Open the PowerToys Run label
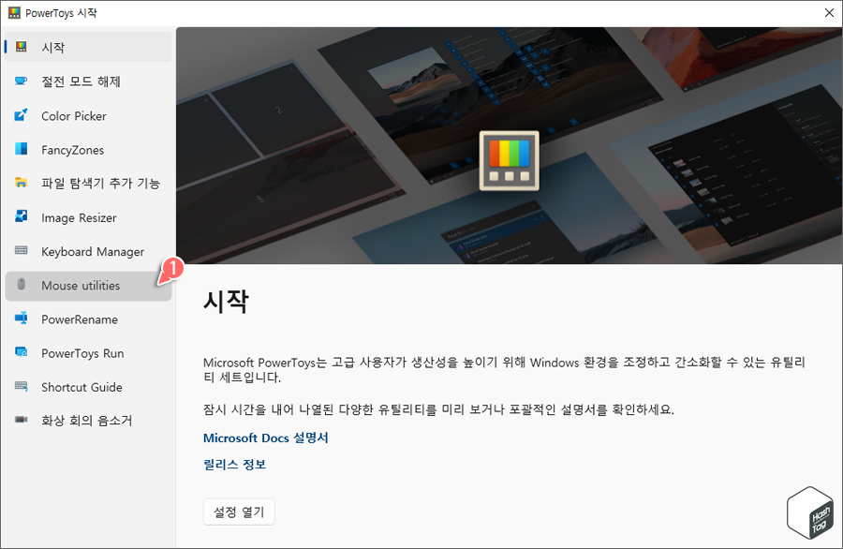Image resolution: width=843 pixels, height=549 pixels. point(82,353)
